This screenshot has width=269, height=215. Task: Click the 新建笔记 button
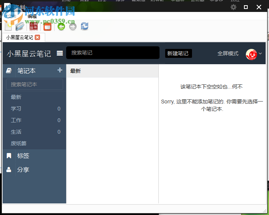point(178,53)
